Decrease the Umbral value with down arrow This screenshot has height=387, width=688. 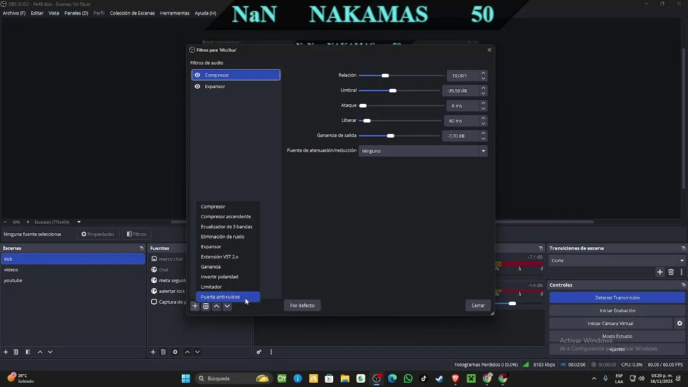pos(483,94)
